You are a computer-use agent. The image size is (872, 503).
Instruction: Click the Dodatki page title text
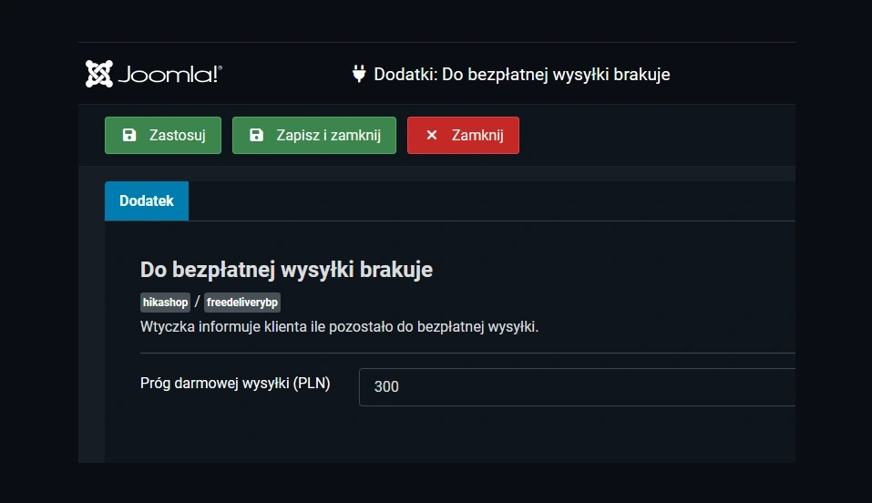[x=521, y=75]
